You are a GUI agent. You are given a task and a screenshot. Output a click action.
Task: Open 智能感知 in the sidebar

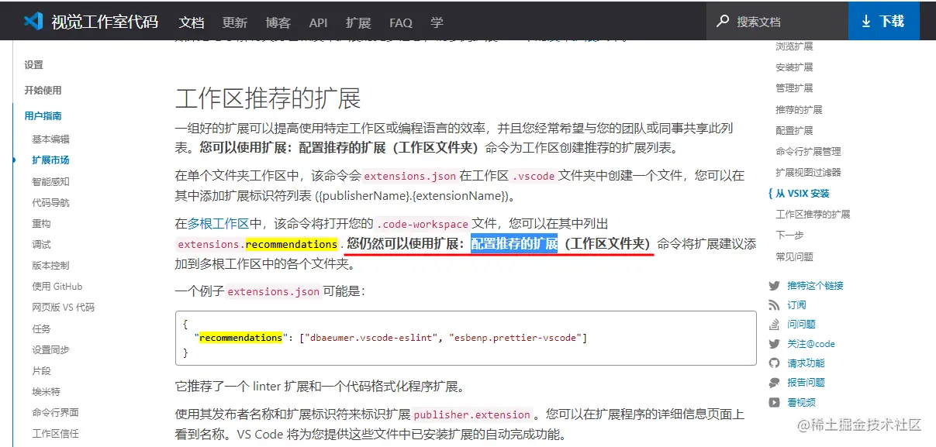[50, 182]
